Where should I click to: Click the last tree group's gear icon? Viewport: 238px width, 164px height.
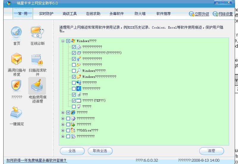(73, 136)
